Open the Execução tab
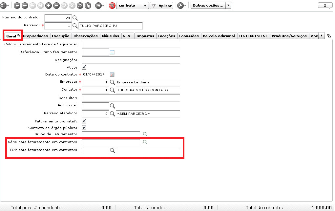 pos(61,36)
